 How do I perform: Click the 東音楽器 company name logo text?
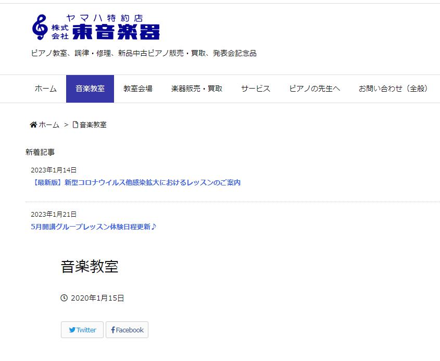click(x=116, y=32)
